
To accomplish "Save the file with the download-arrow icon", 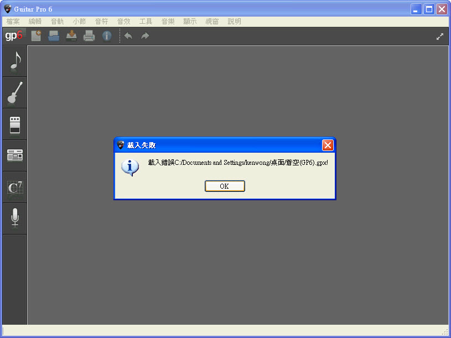I will click(x=71, y=36).
